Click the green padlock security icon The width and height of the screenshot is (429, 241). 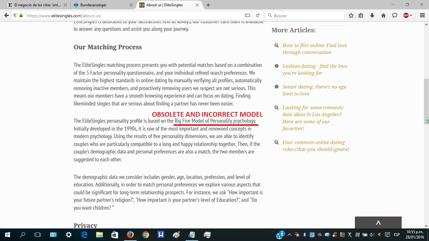point(21,15)
